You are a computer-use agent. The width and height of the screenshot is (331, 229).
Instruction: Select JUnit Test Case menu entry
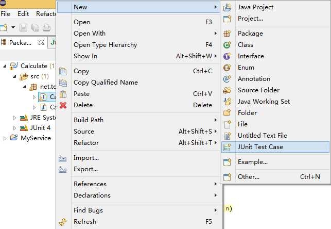pyautogui.click(x=275, y=147)
